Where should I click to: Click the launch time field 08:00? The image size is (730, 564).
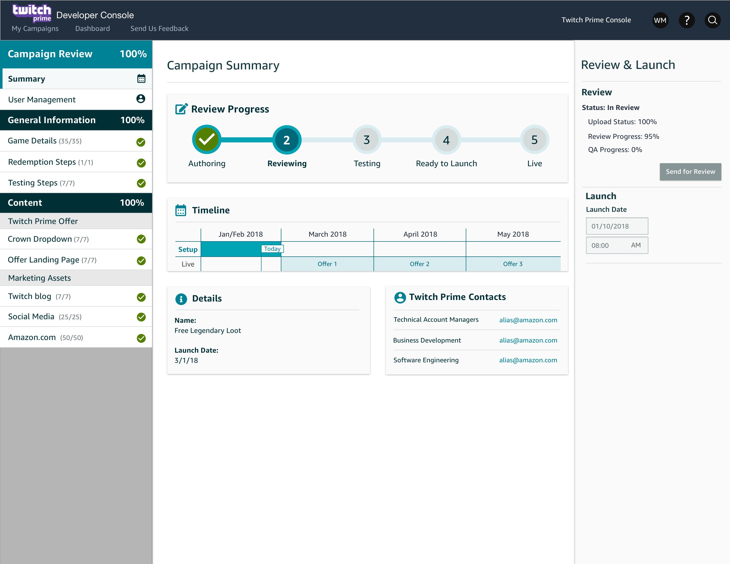coord(617,245)
